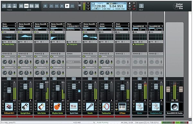Viewport: 193px width, 124px height.
Task: Toggle EQ power on SI-Drum Kit 1 strip
Action: 3,32
